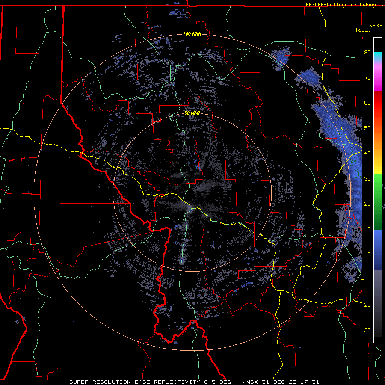Click the -10 value on the dBZ scale

(366, 280)
